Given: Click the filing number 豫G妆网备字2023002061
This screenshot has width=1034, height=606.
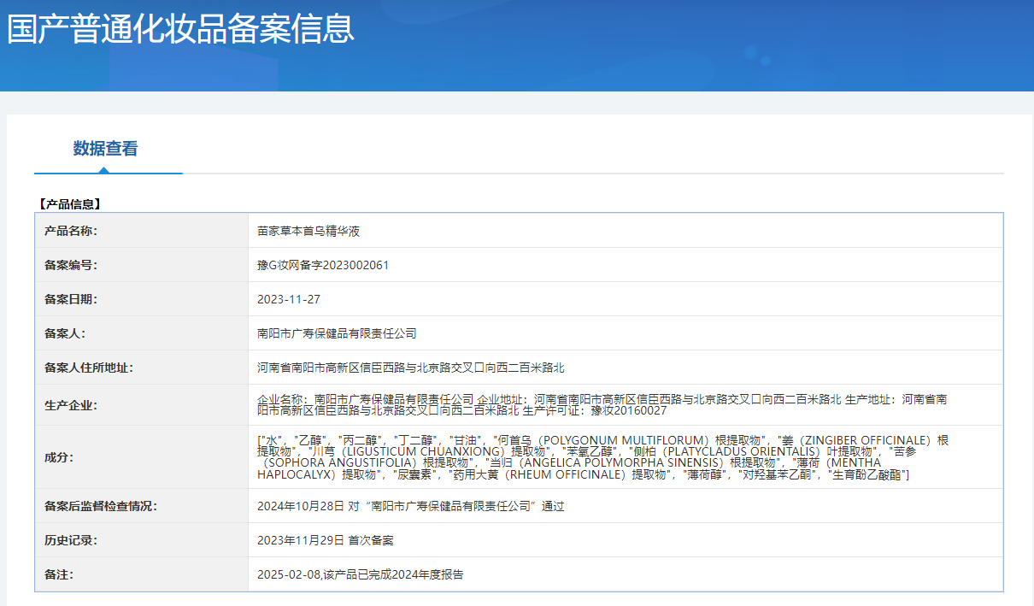Looking at the screenshot, I should [323, 265].
